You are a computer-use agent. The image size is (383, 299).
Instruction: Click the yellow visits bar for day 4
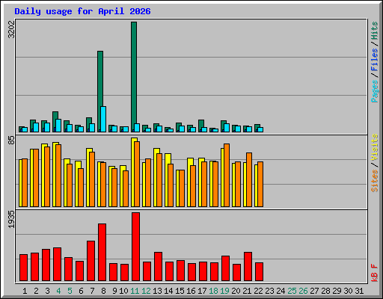(55, 174)
